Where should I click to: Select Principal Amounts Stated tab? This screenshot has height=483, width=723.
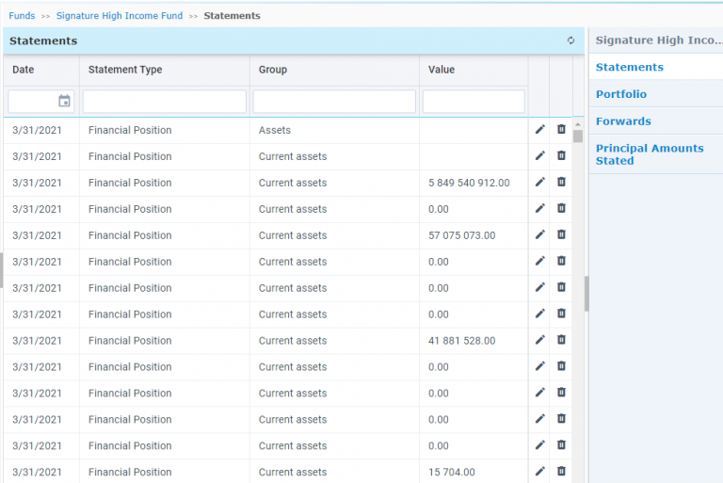tap(649, 154)
